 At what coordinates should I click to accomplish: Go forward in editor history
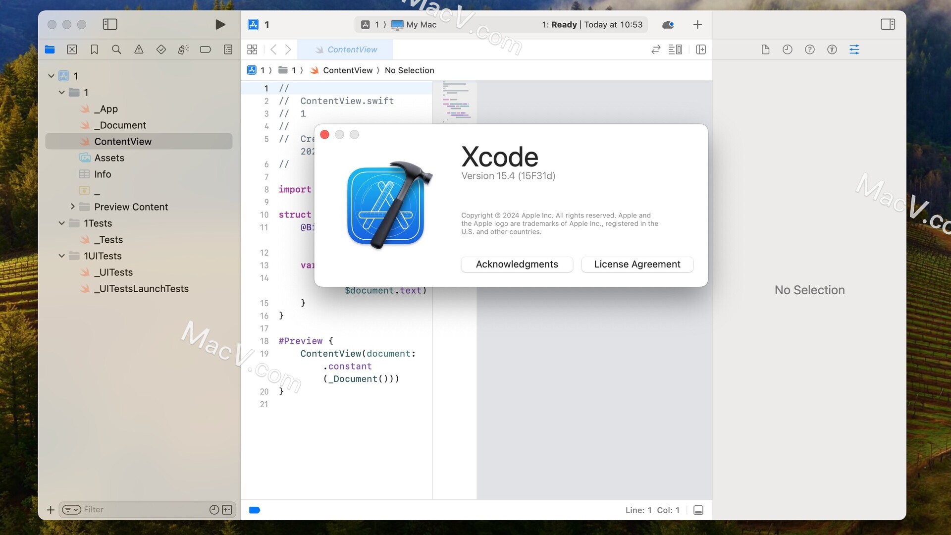point(288,50)
